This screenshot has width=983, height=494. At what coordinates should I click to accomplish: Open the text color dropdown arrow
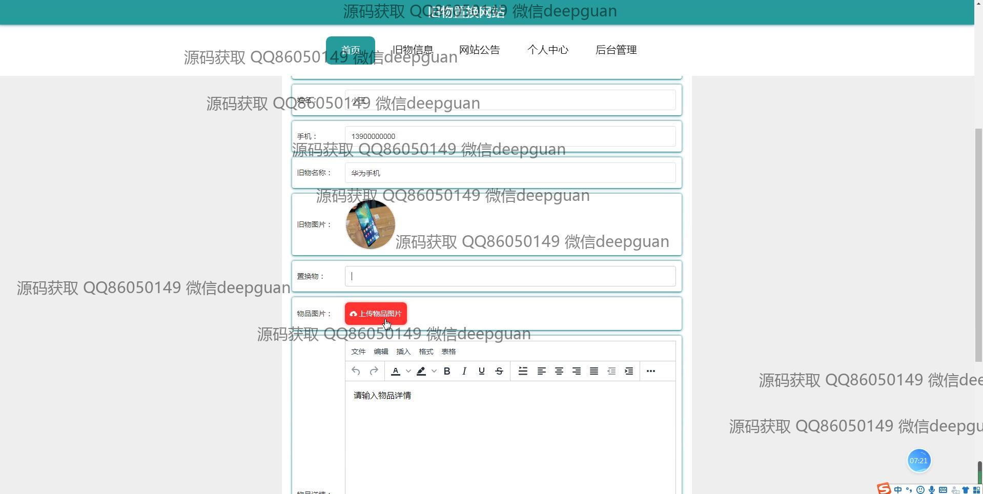pos(408,371)
